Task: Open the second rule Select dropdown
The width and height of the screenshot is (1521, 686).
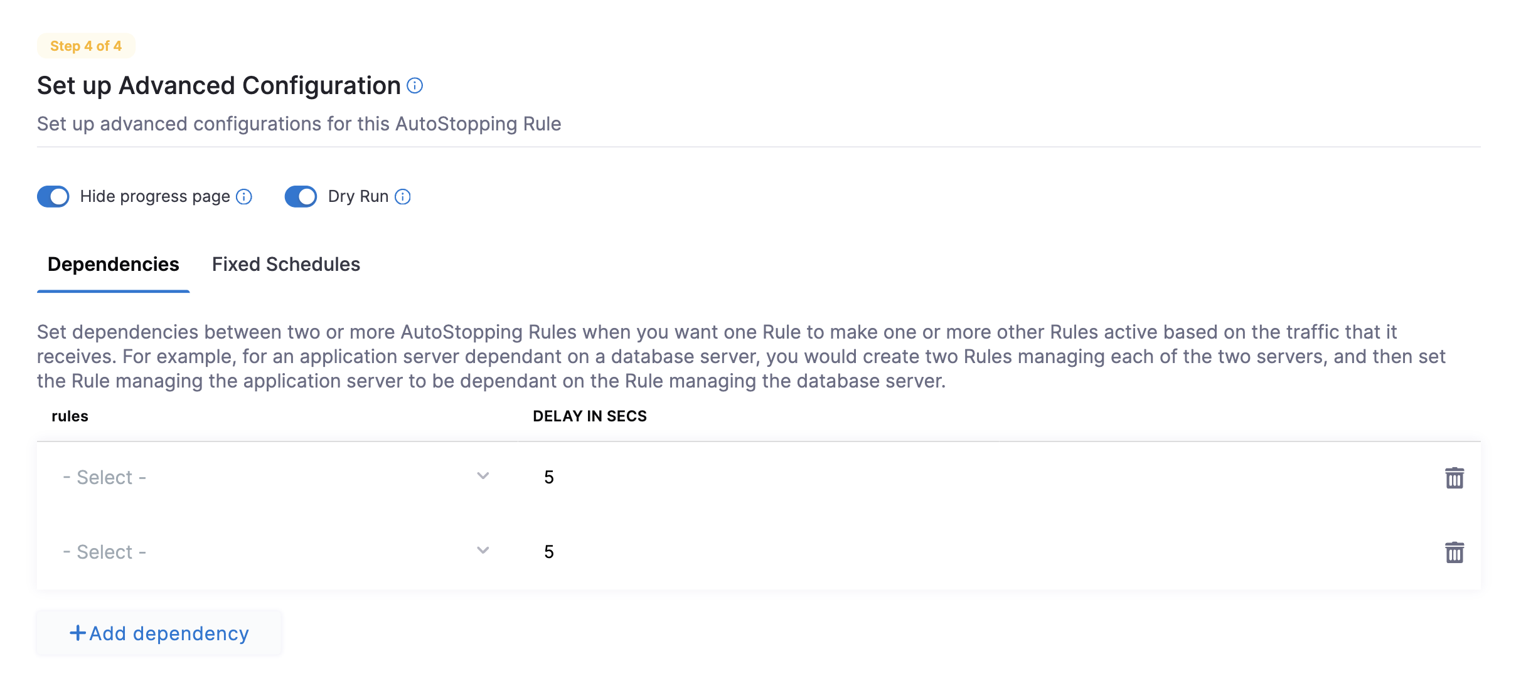Action: pos(270,552)
